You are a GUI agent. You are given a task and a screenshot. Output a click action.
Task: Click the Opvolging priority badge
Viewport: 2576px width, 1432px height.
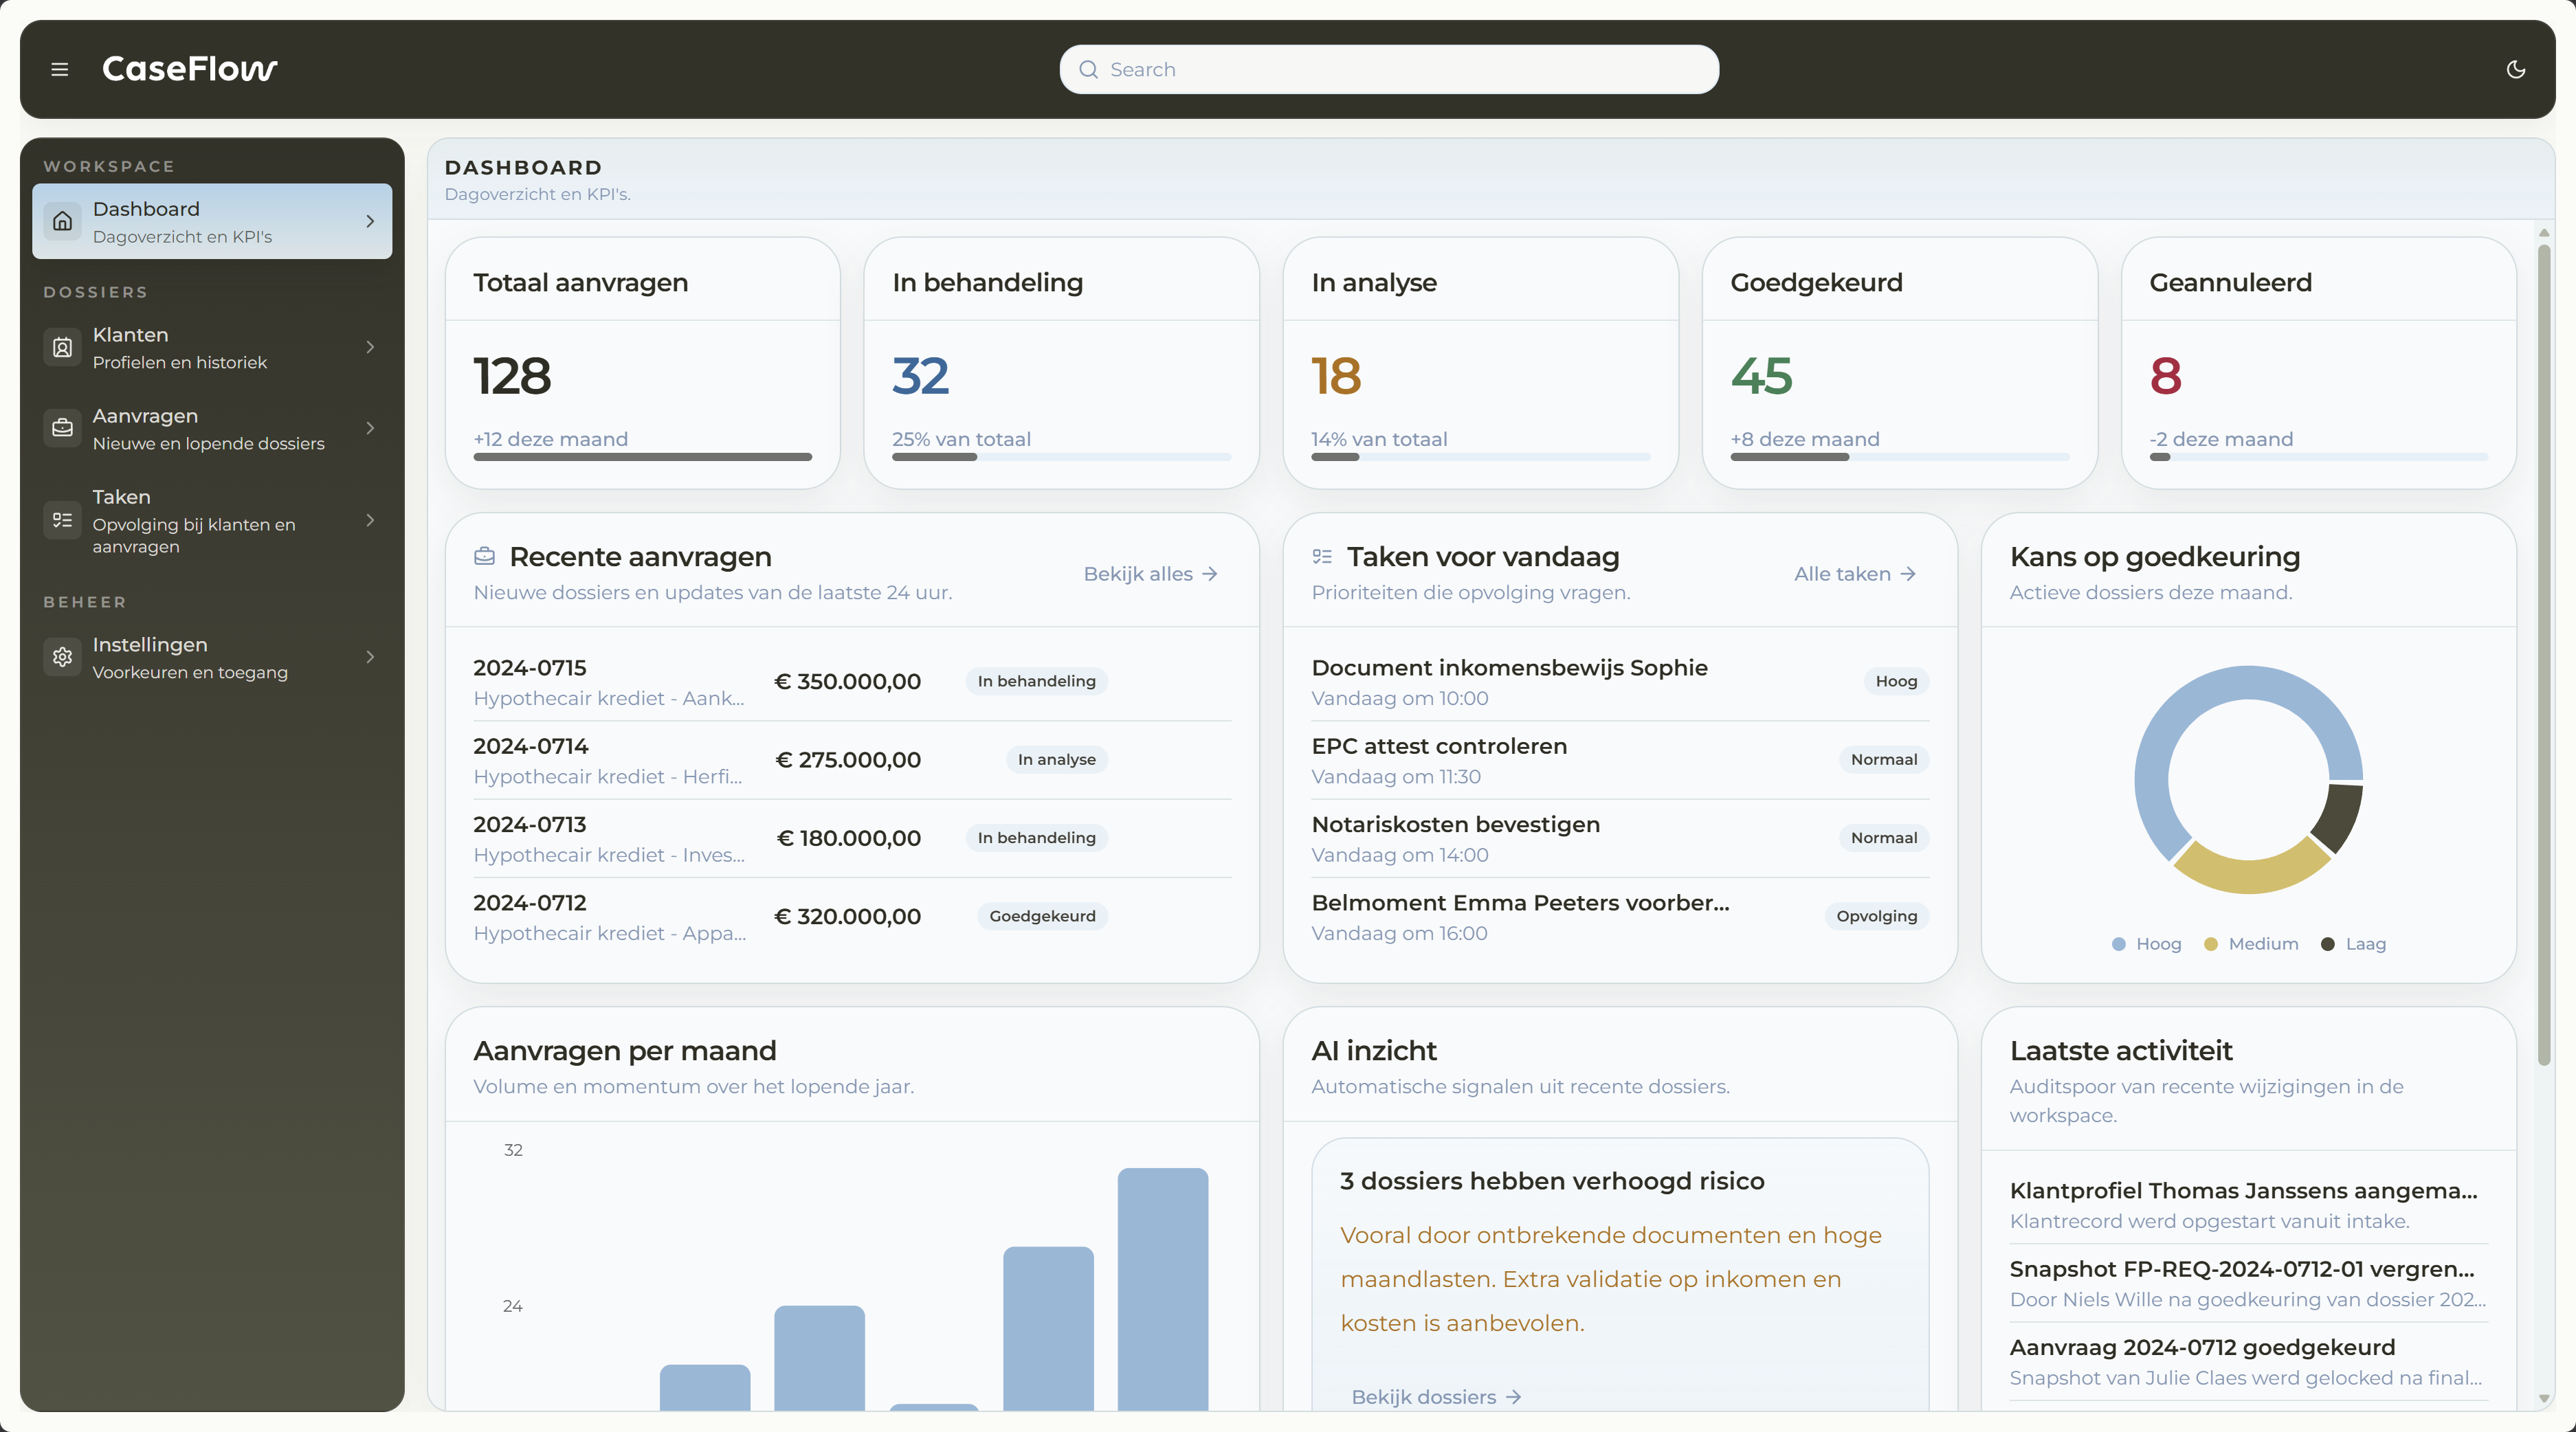(1876, 917)
